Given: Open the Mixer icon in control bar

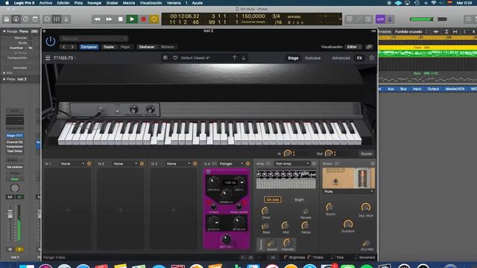Looking at the screenshot, I should click(x=57, y=19).
